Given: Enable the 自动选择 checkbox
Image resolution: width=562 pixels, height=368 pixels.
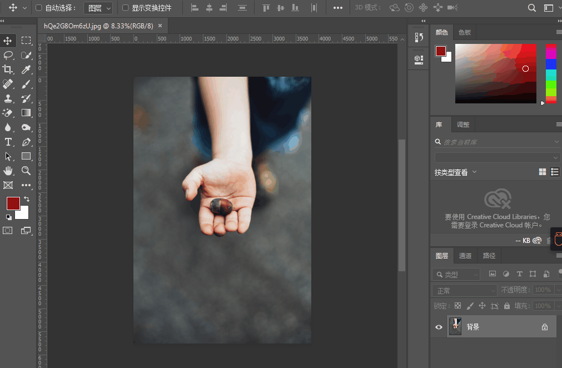Looking at the screenshot, I should click(x=39, y=8).
